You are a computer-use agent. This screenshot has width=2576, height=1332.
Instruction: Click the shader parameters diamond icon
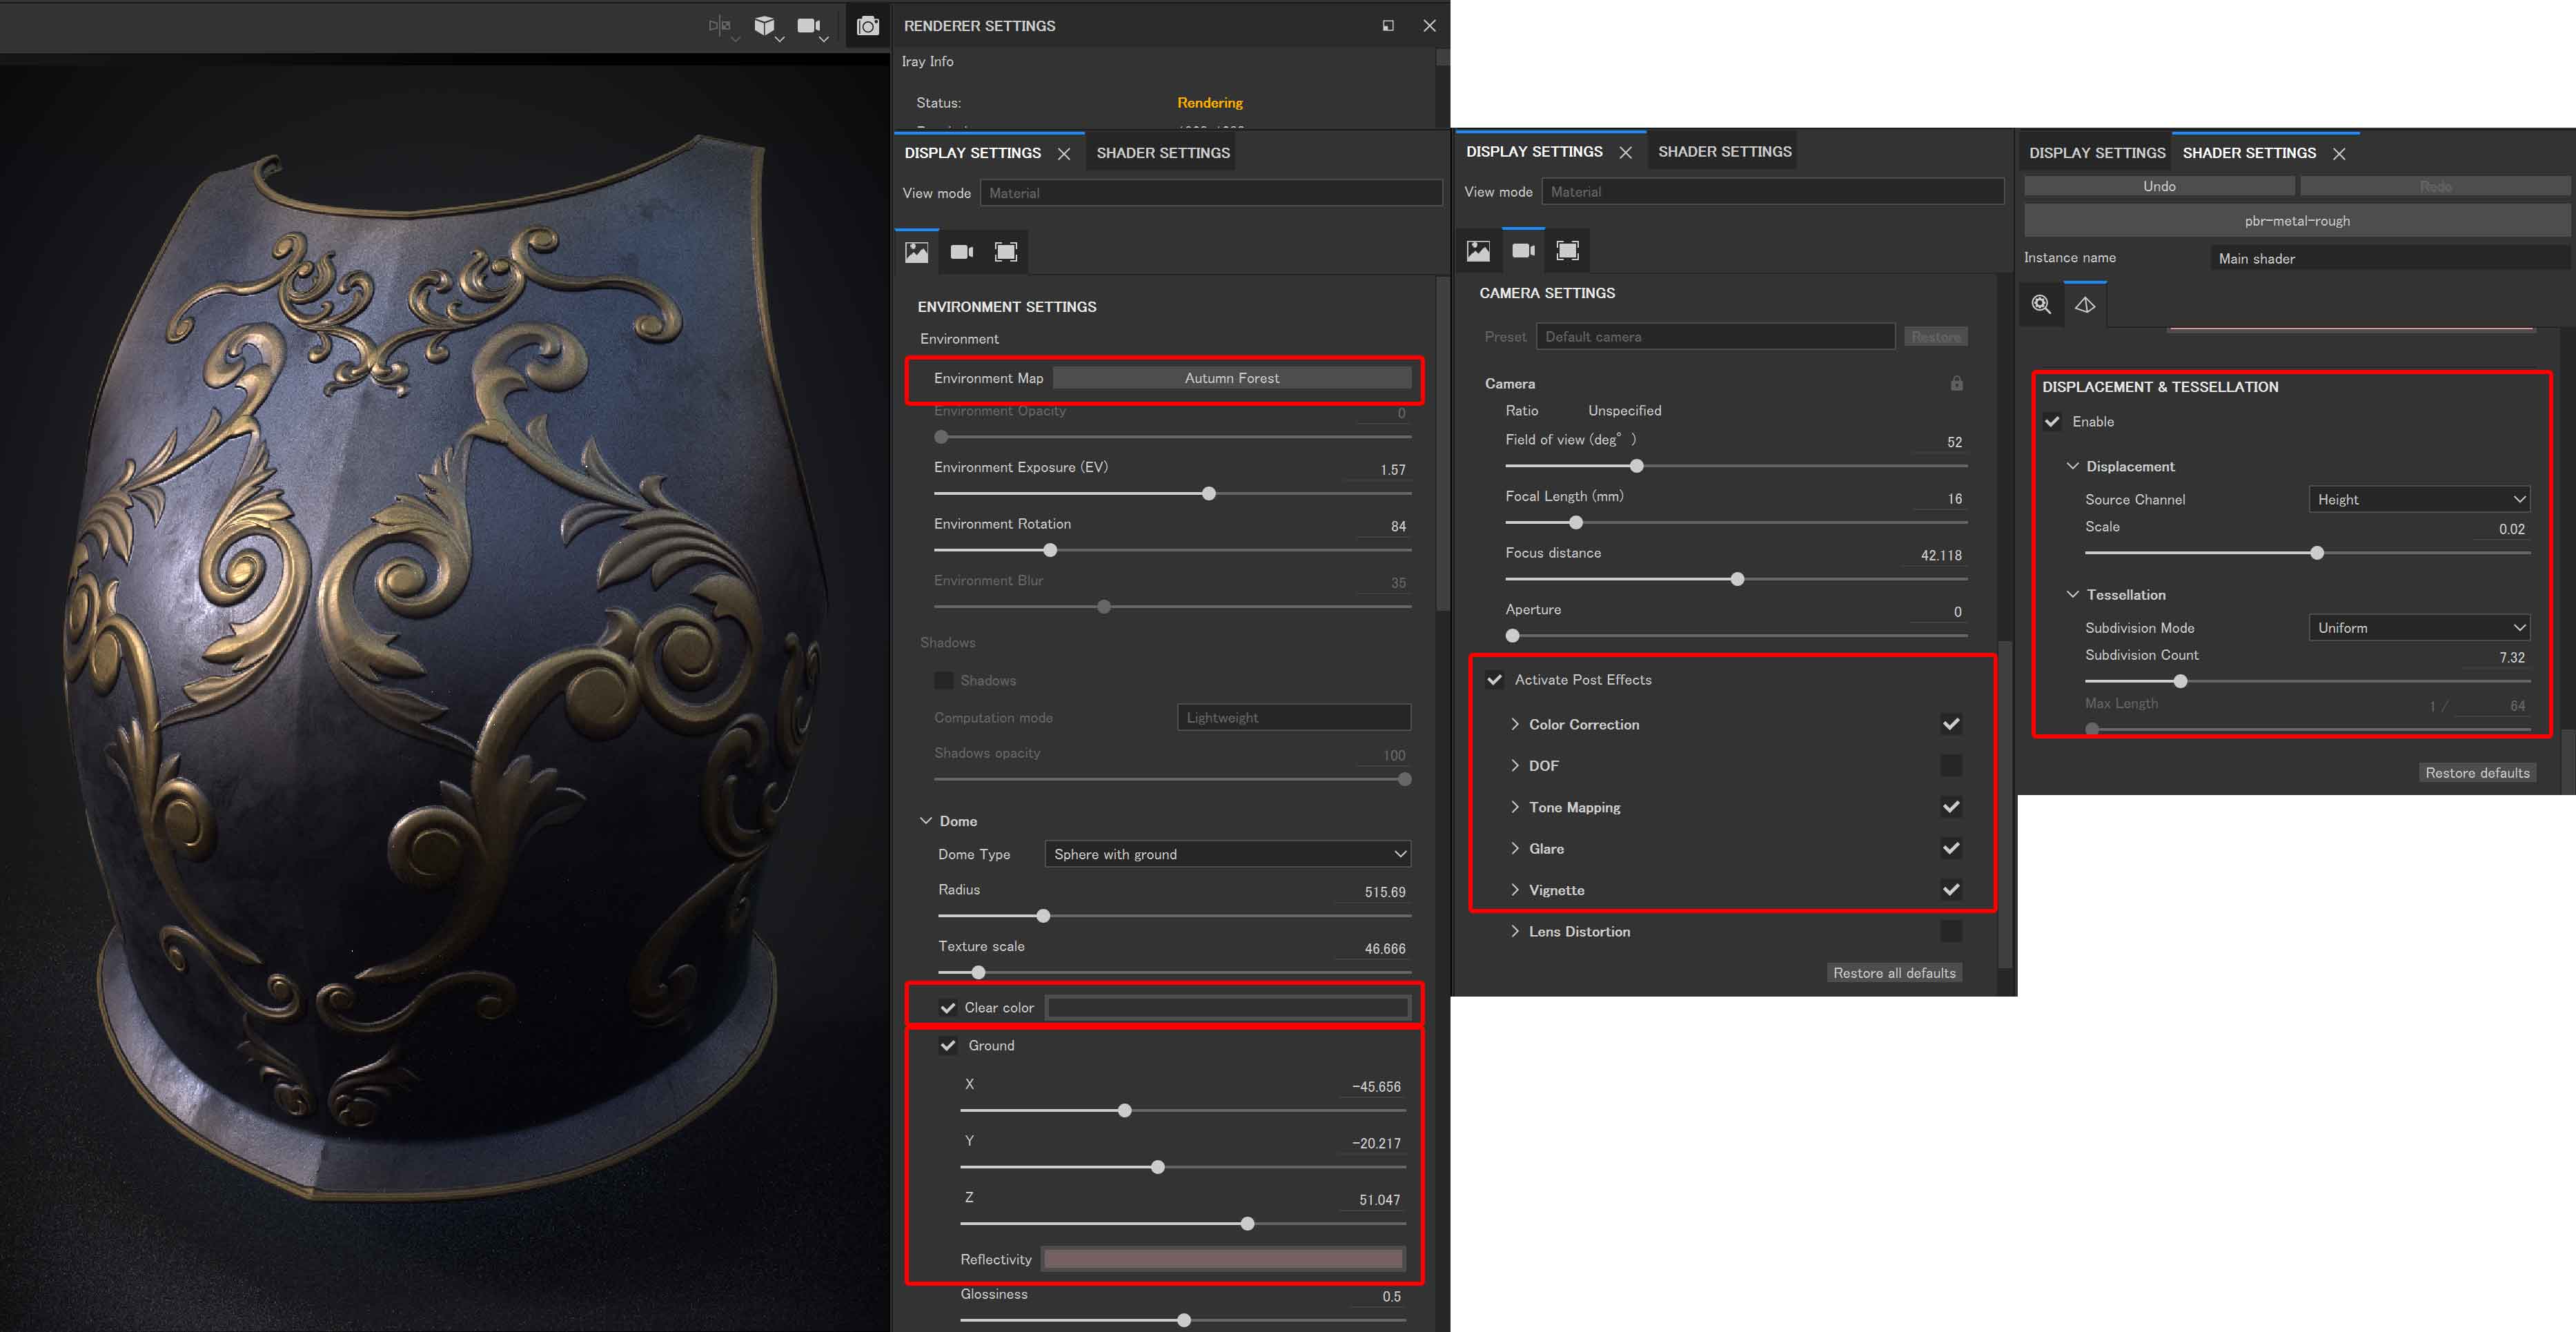click(x=2085, y=305)
